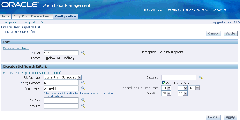Screen dimensions: 240x120
Task: Click the Close Window link
Action: 152,10
